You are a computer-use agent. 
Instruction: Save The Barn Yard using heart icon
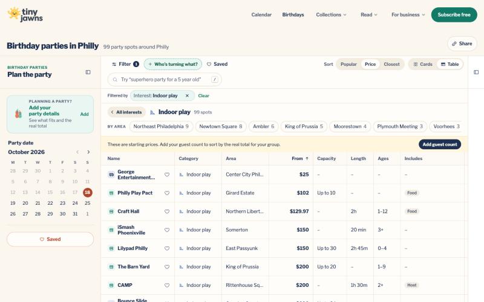click(x=167, y=267)
